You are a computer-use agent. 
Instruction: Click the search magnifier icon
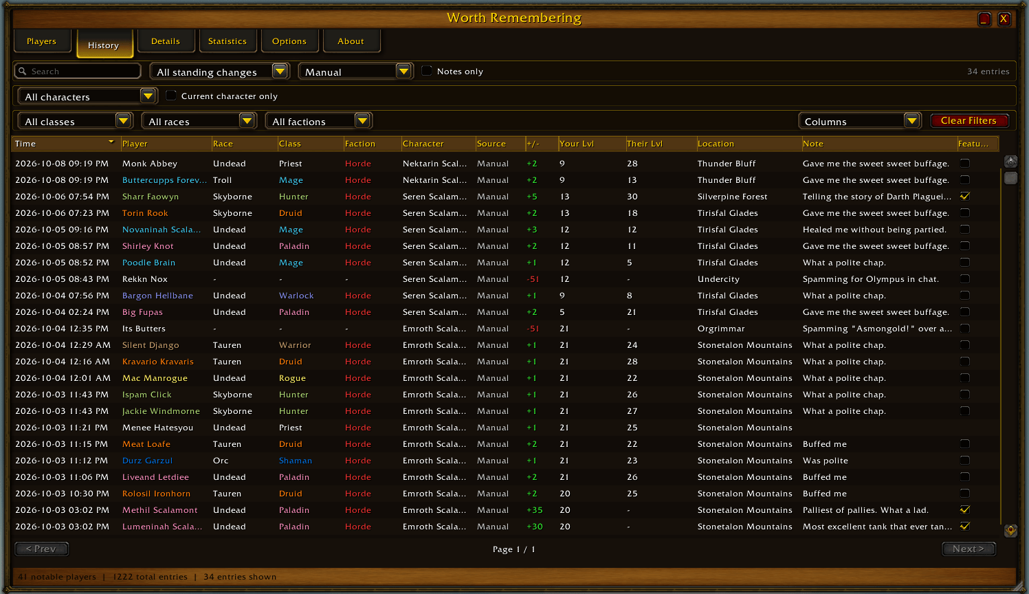[x=23, y=71]
